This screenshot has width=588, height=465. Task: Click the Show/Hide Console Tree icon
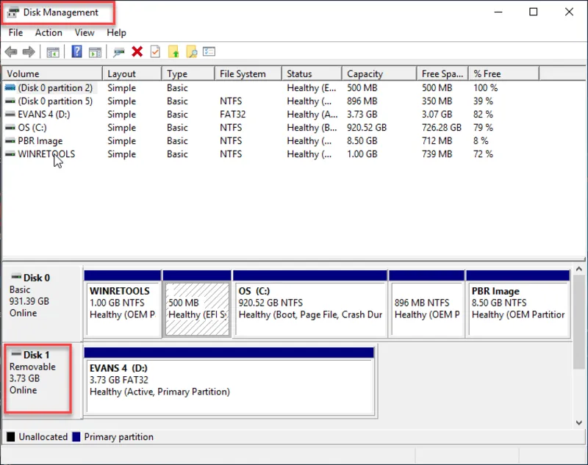pos(52,51)
